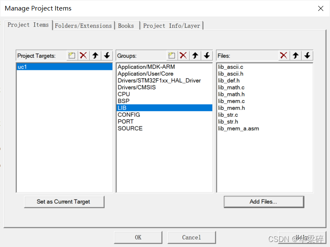The height and width of the screenshot is (247, 330).
Task: Open the Folders/Extensions tab
Action: pos(83,26)
